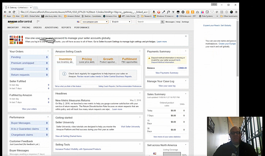Open the ADVERTISING menu
This screenshot has width=265, height=156.
(x=52, y=28)
